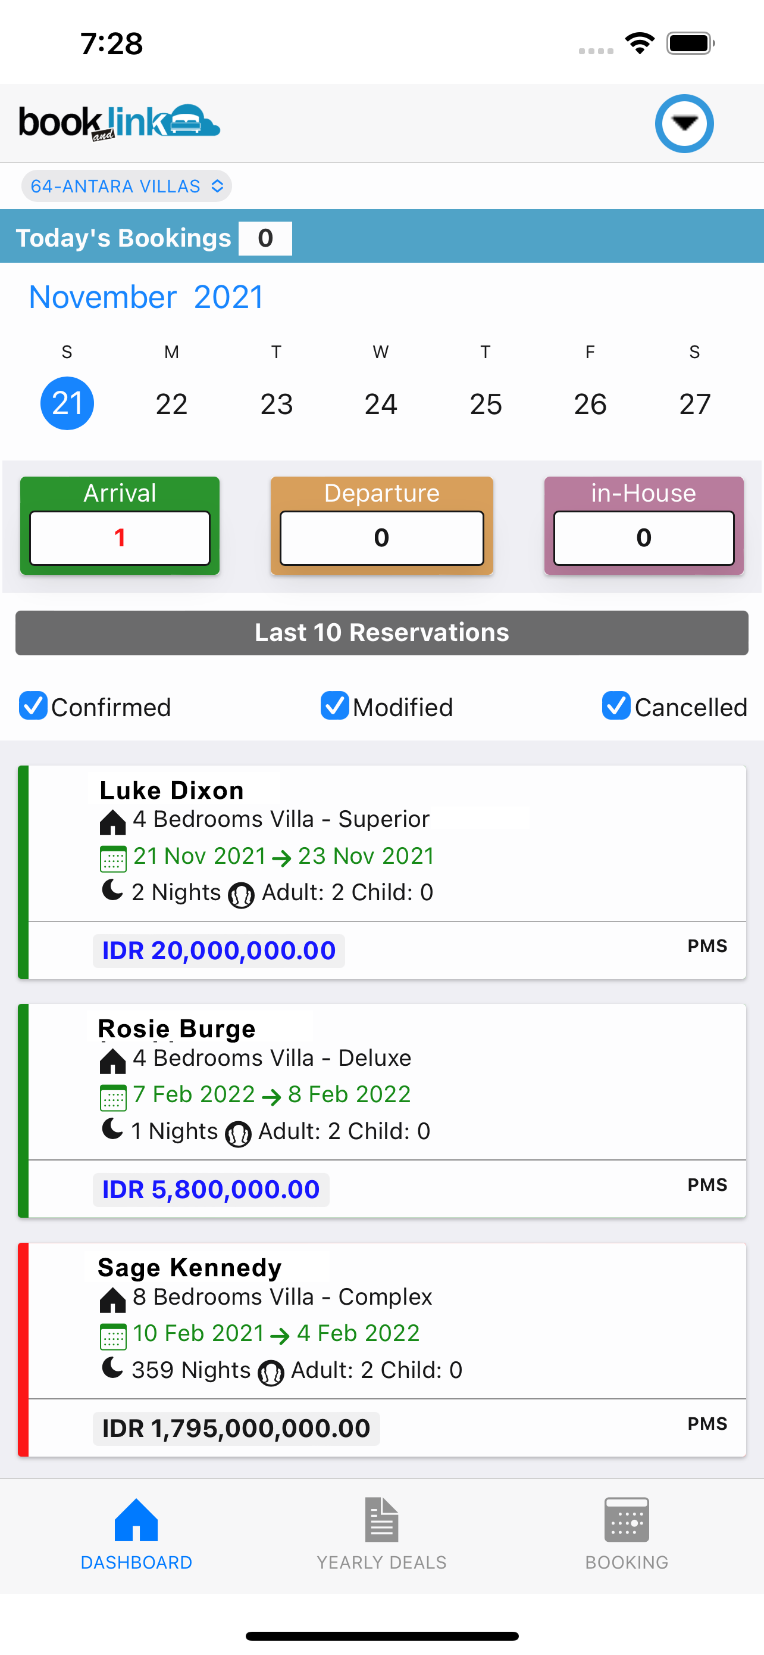
Task: Tap the book and link logo
Action: (120, 122)
